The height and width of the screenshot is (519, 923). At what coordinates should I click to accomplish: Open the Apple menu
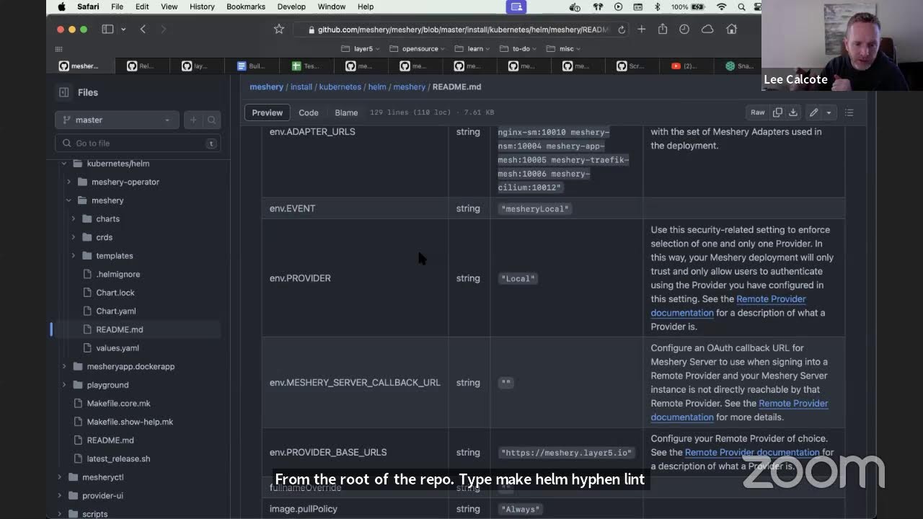(62, 6)
